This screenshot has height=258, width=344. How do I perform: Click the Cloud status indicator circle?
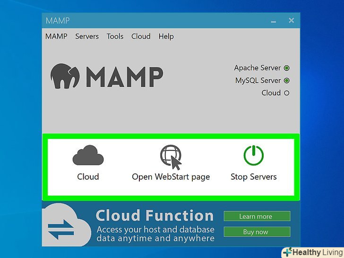pos(286,93)
